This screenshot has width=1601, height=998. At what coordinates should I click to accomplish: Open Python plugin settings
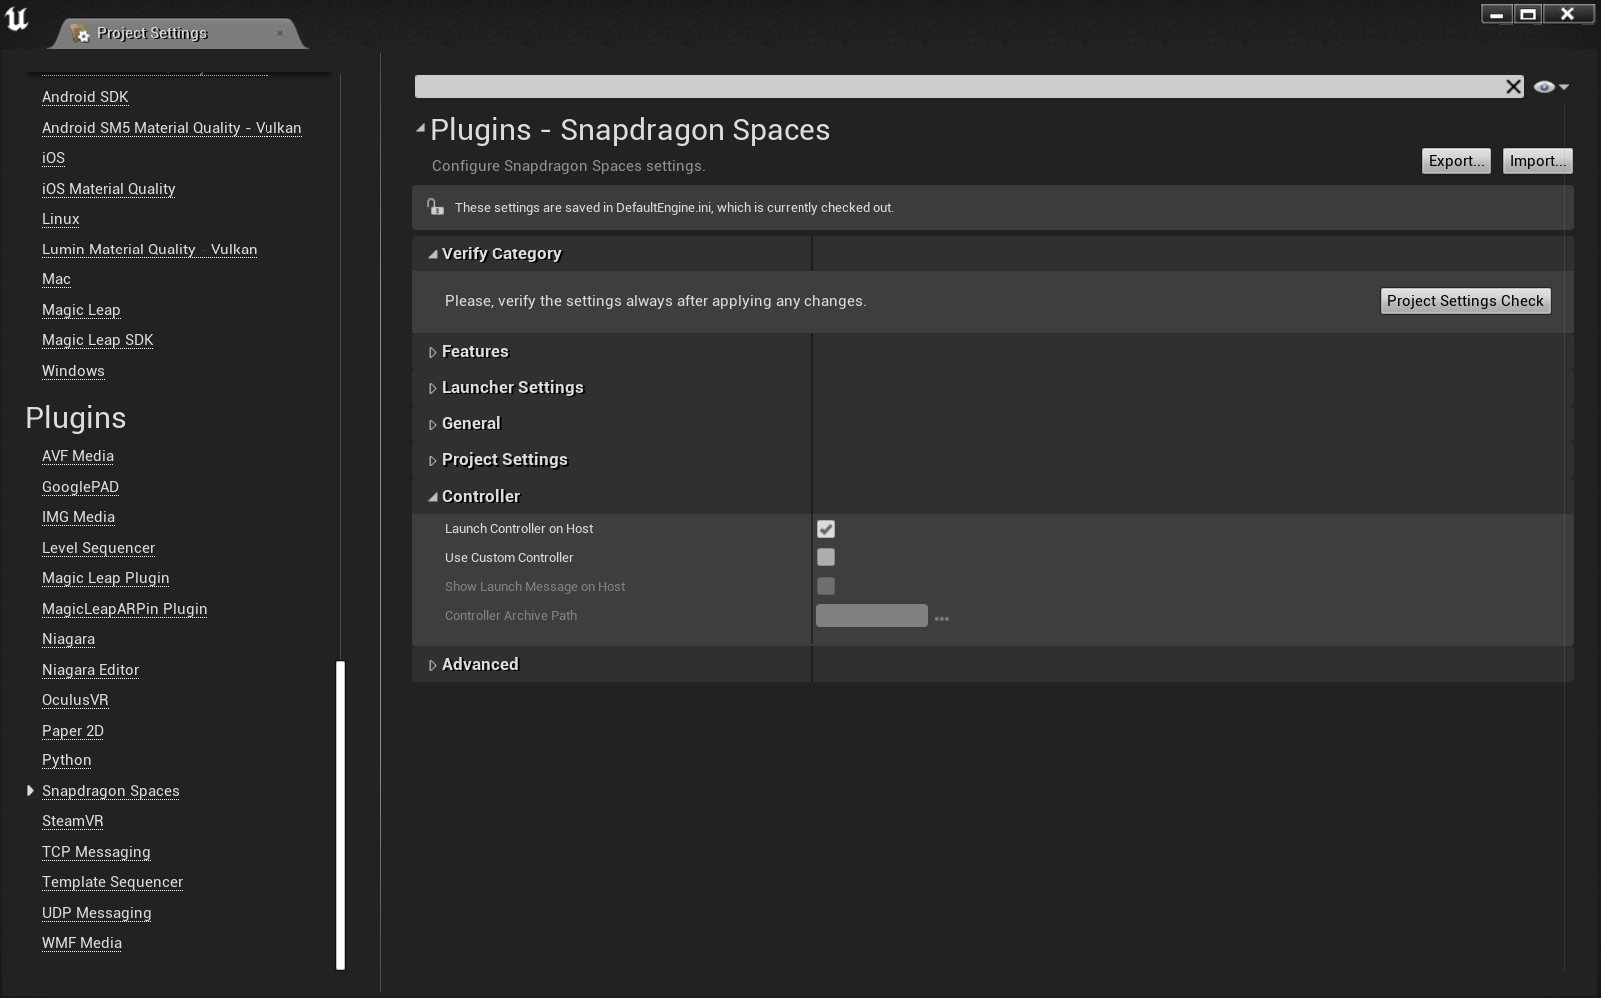point(66,760)
